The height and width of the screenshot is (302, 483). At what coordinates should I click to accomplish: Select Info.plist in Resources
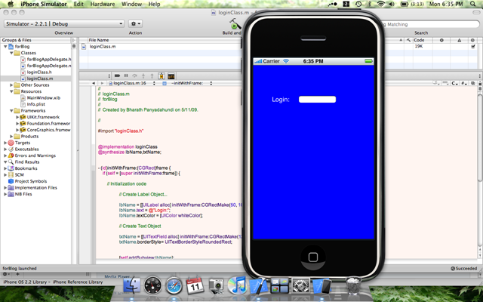tap(35, 104)
